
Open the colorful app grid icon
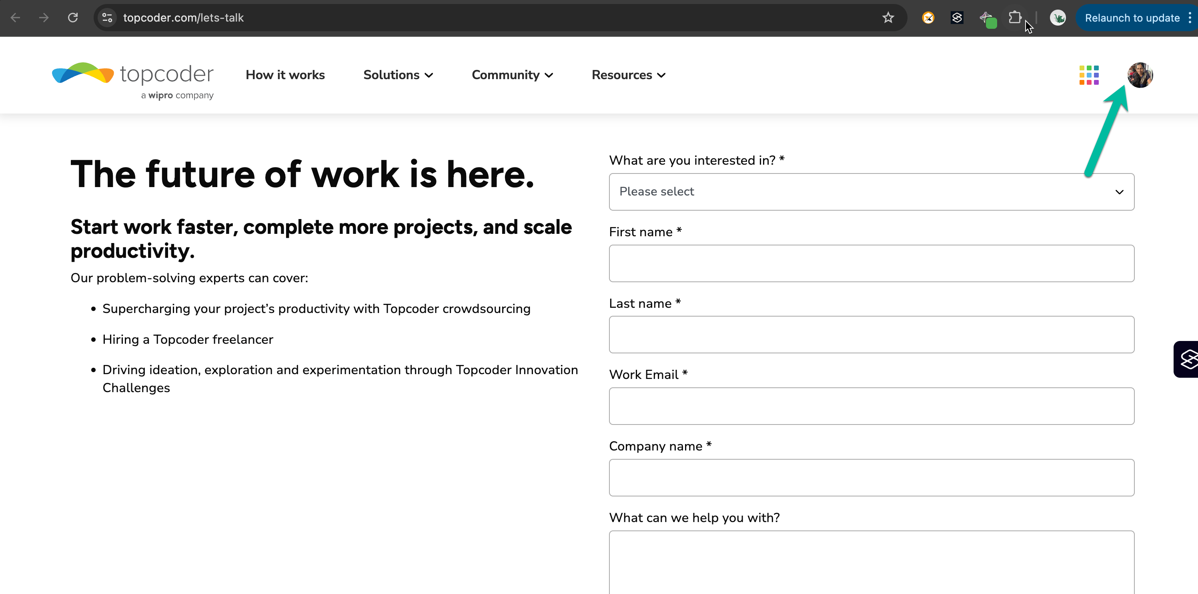click(x=1089, y=75)
